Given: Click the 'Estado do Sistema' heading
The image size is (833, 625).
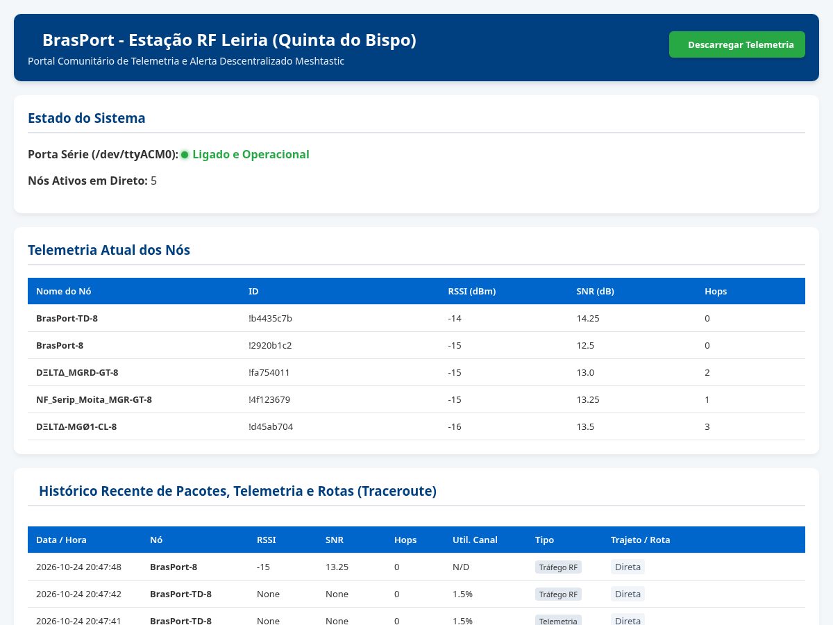Looking at the screenshot, I should coord(87,118).
